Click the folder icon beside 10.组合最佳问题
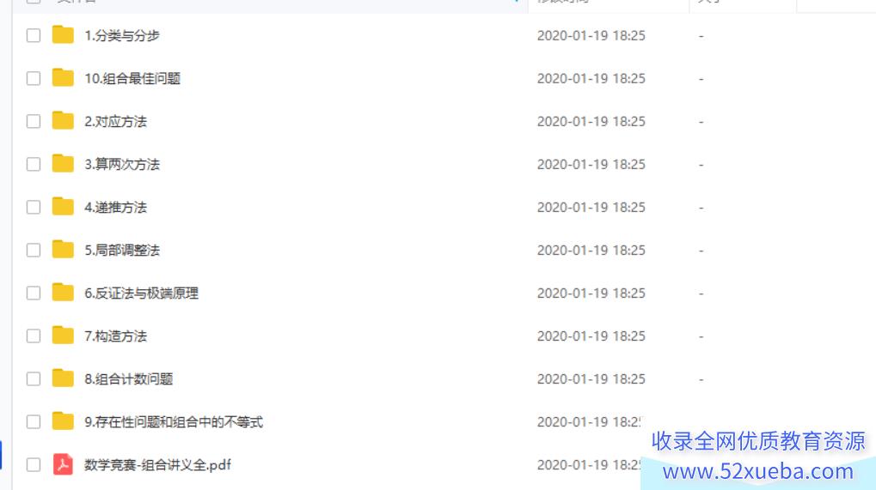 click(x=63, y=78)
